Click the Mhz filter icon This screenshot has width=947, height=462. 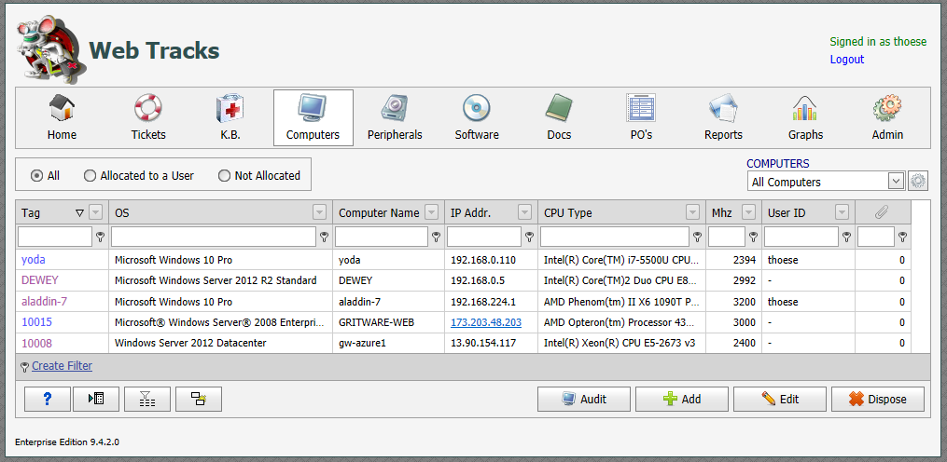coord(753,237)
